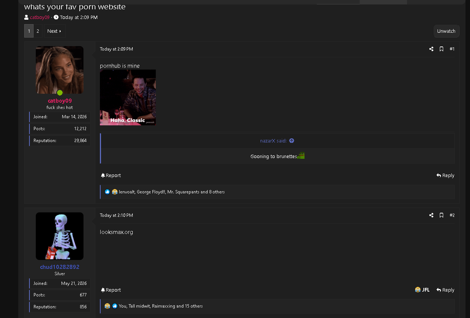Jump to nazarX's quoted post
Screen dimensions: 470x318
291,141
